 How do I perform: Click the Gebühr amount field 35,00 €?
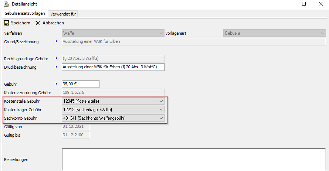pos(80,84)
